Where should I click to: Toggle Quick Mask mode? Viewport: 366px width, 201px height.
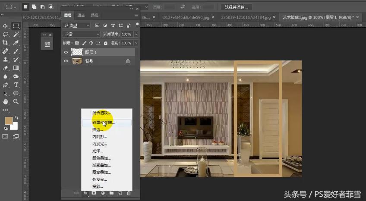[x=5, y=136]
